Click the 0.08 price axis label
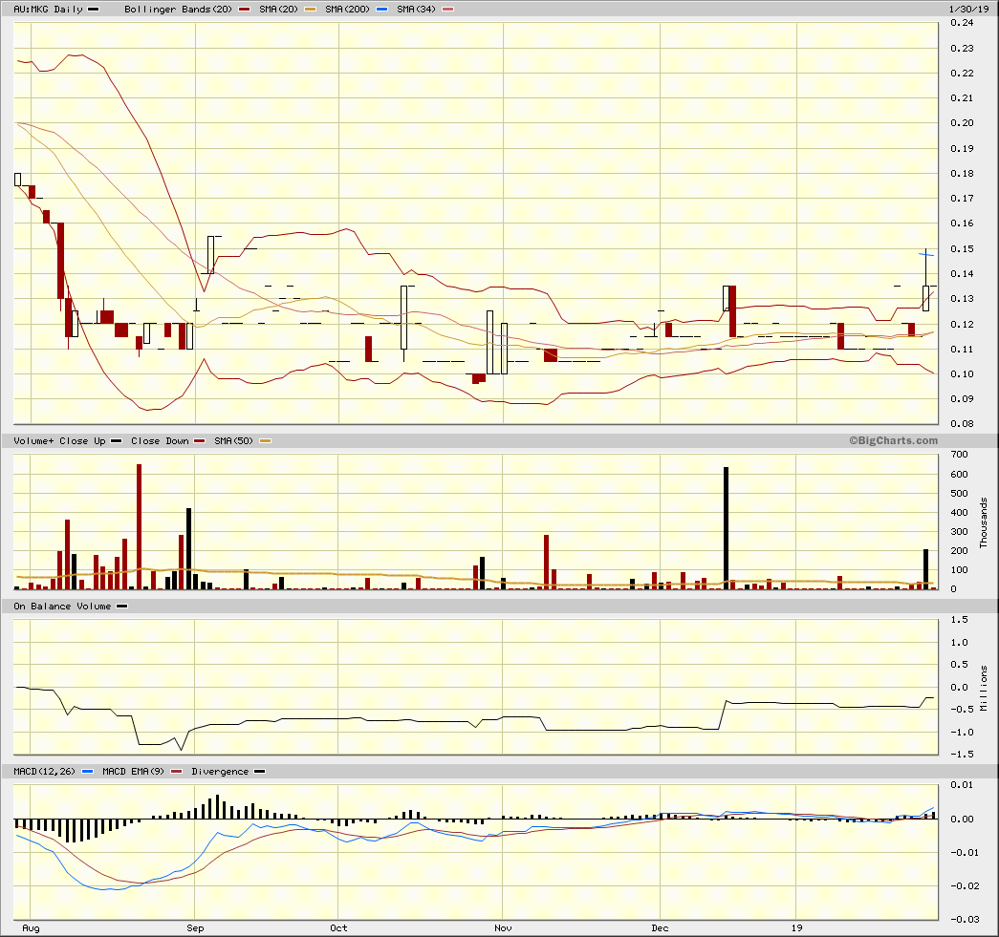 tap(962, 423)
